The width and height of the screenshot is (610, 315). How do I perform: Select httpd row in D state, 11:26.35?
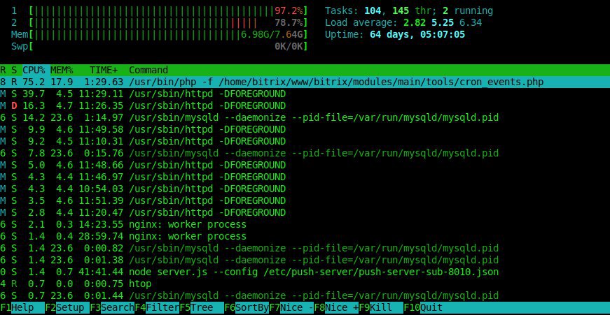[305, 105]
